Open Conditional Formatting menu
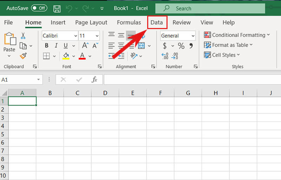This screenshot has width=281, height=180. click(x=237, y=35)
